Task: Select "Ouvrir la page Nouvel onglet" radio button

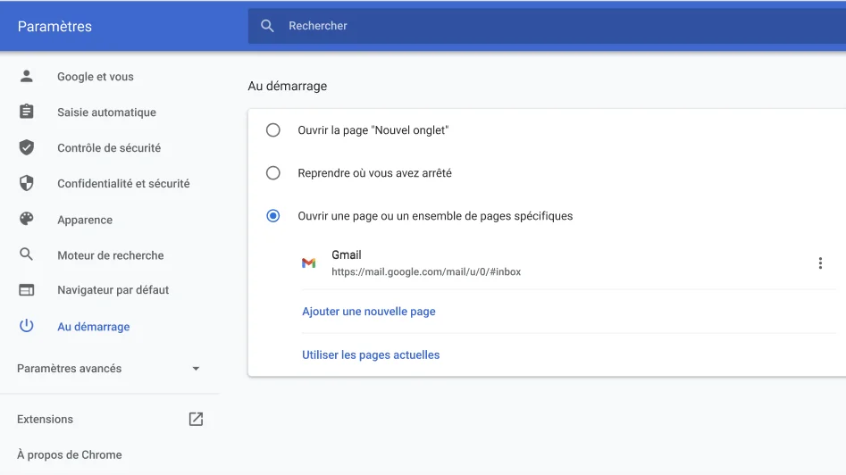Action: [273, 130]
